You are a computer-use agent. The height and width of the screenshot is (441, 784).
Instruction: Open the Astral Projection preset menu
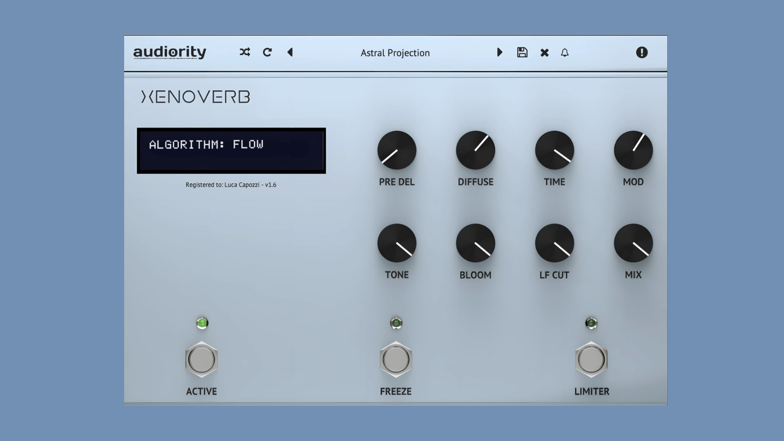coord(395,53)
